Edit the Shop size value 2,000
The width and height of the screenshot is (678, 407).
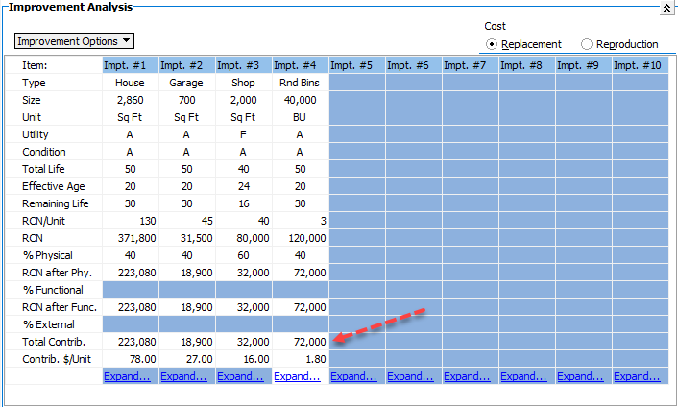coord(244,100)
